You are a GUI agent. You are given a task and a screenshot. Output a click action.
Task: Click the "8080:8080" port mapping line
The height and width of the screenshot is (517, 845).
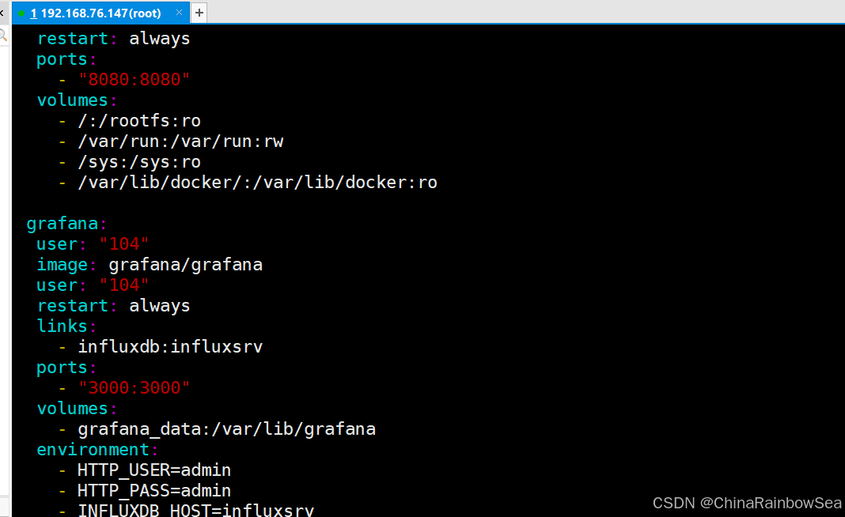[135, 79]
